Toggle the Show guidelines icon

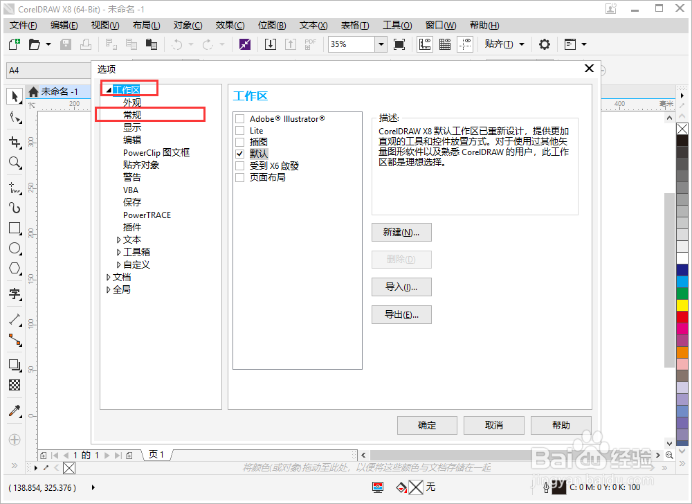(465, 44)
